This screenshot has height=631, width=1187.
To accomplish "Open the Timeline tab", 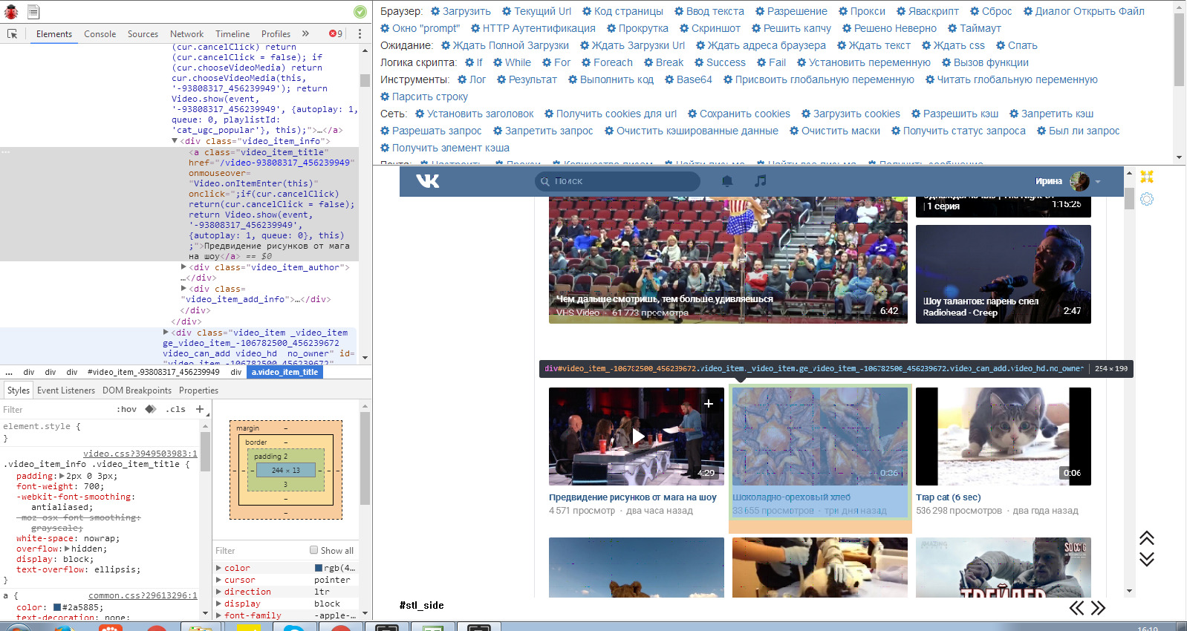I will click(232, 34).
